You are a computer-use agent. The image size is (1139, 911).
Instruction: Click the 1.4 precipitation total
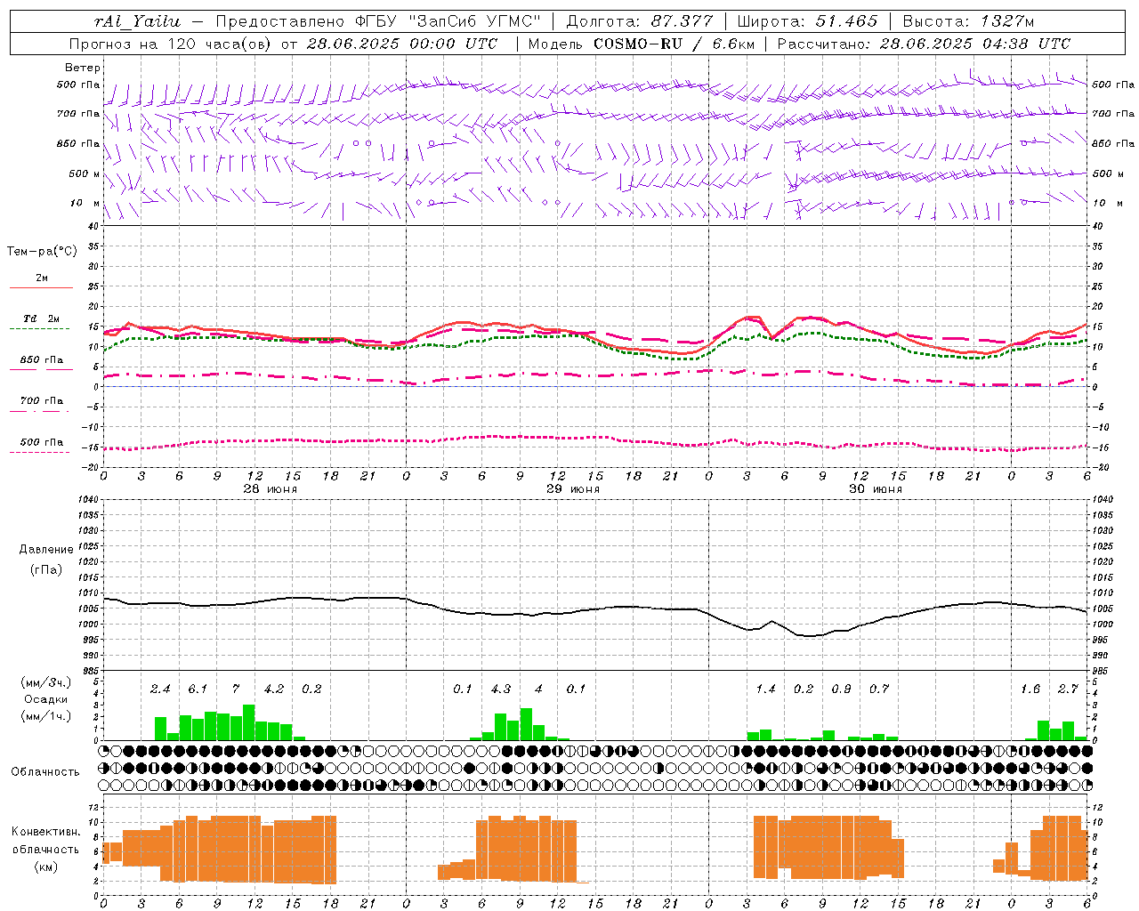tap(765, 689)
